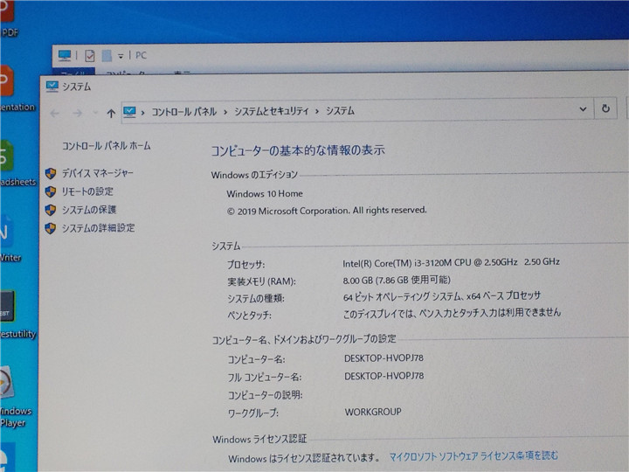Click New folder icon in Explorer quick access toolbar
This screenshot has width=629, height=472.
point(107,56)
